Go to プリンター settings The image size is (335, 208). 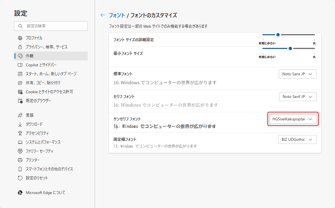[x=51, y=160]
